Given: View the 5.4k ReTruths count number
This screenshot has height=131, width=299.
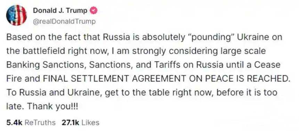Looking at the screenshot, I should pos(15,122).
